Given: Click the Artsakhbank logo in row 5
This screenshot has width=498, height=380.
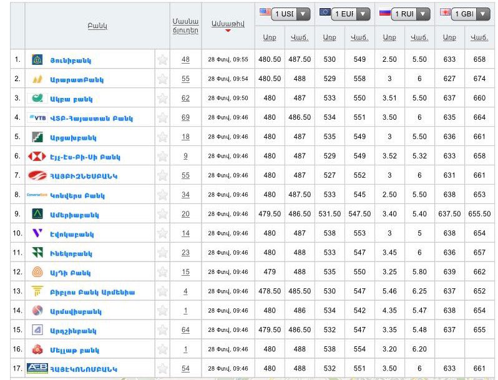Looking at the screenshot, I should click(37, 137).
